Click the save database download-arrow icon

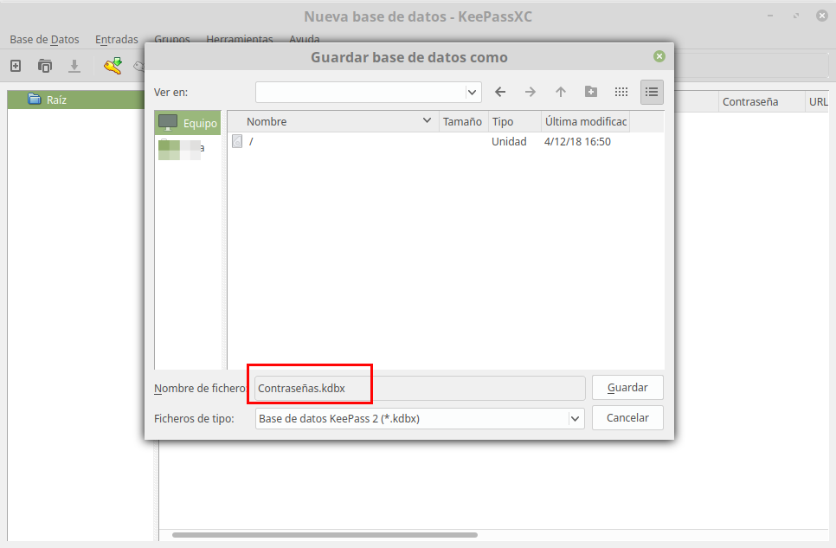[x=74, y=66]
